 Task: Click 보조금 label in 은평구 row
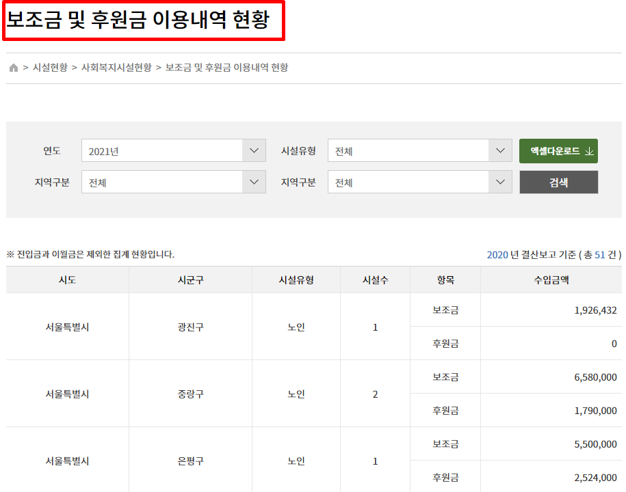445,444
